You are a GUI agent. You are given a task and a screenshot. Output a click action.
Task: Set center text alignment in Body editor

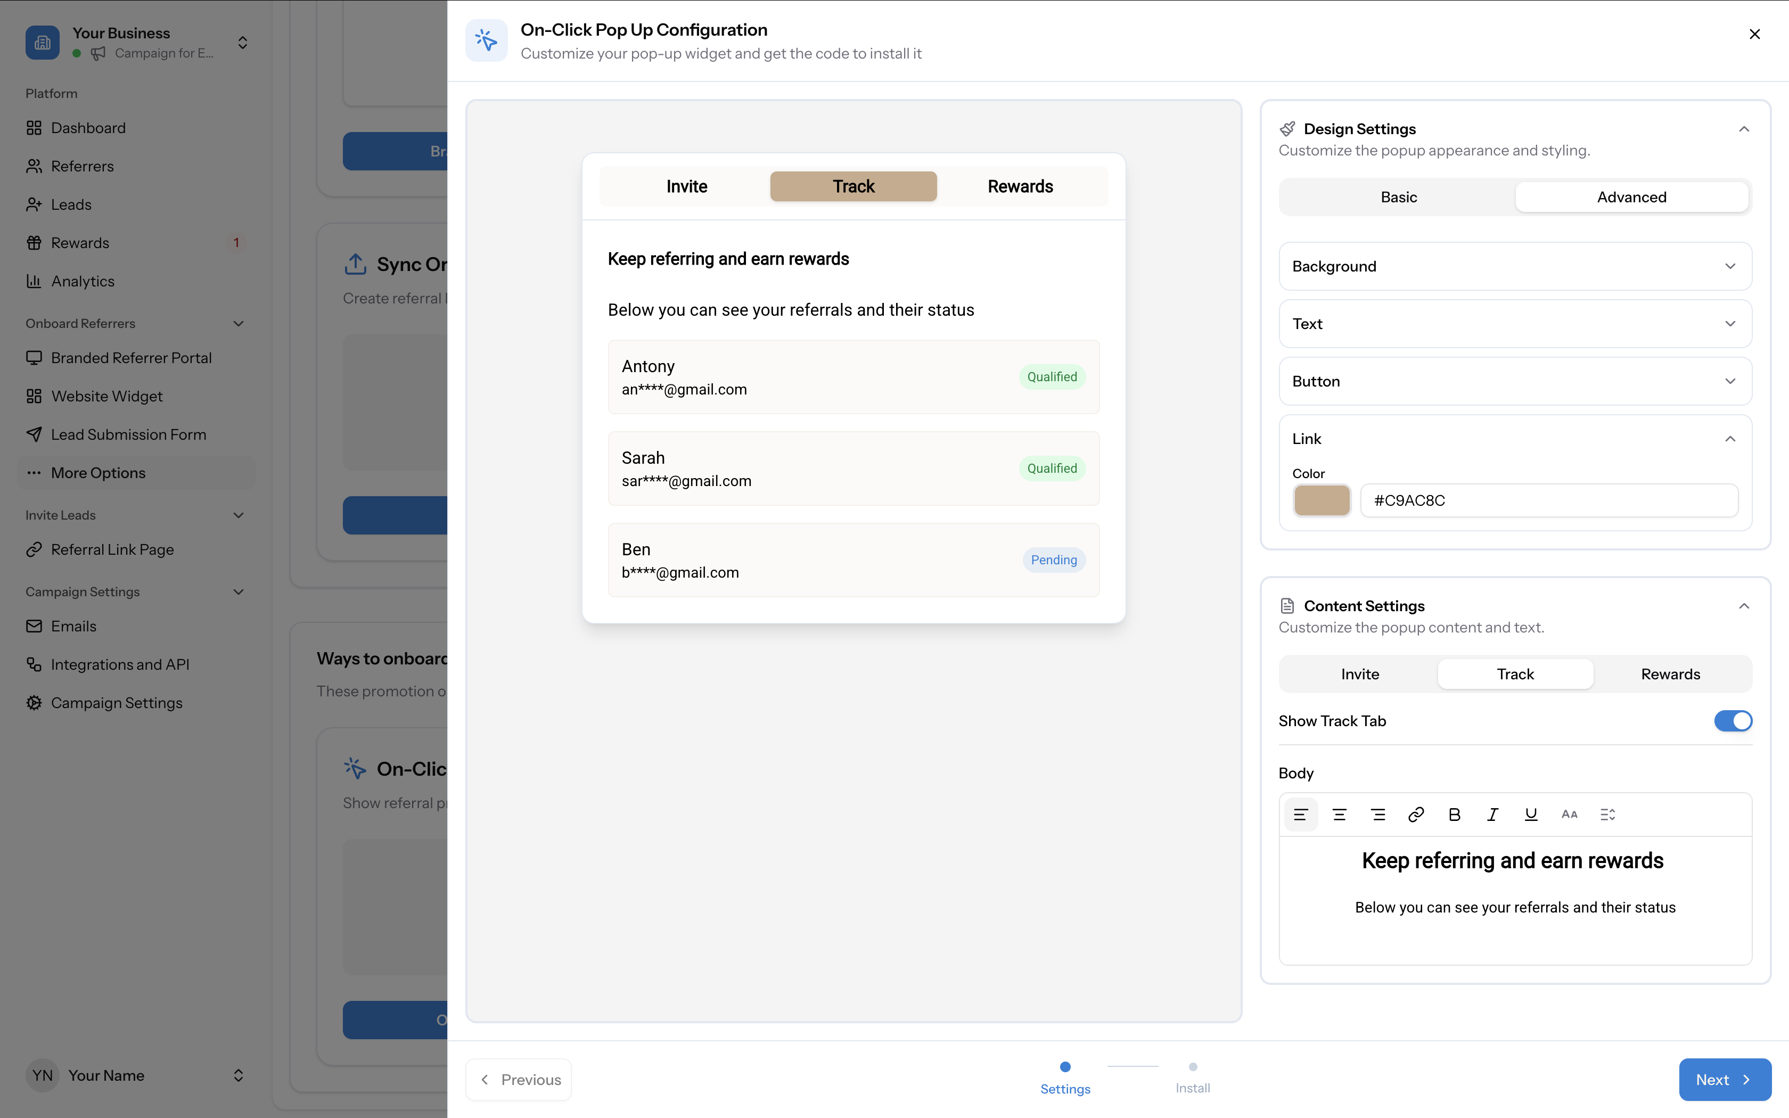pyautogui.click(x=1339, y=814)
